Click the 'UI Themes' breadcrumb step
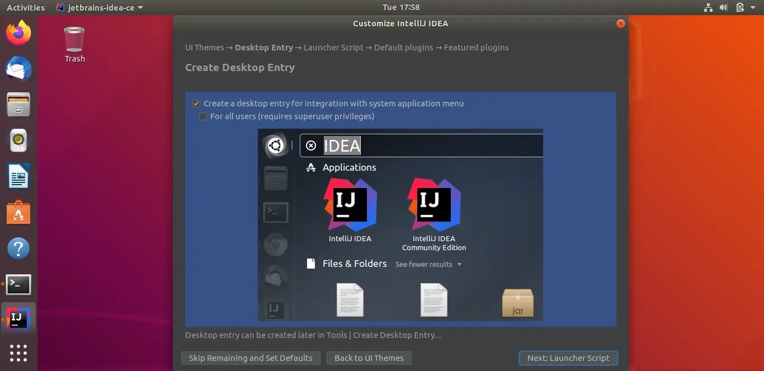Image resolution: width=764 pixels, height=371 pixels. pyautogui.click(x=205, y=48)
